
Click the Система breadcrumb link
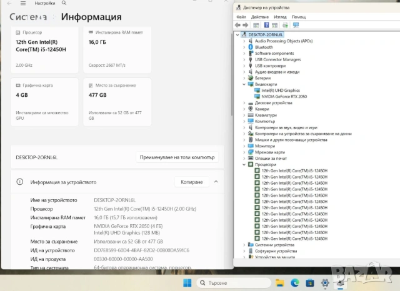point(28,17)
